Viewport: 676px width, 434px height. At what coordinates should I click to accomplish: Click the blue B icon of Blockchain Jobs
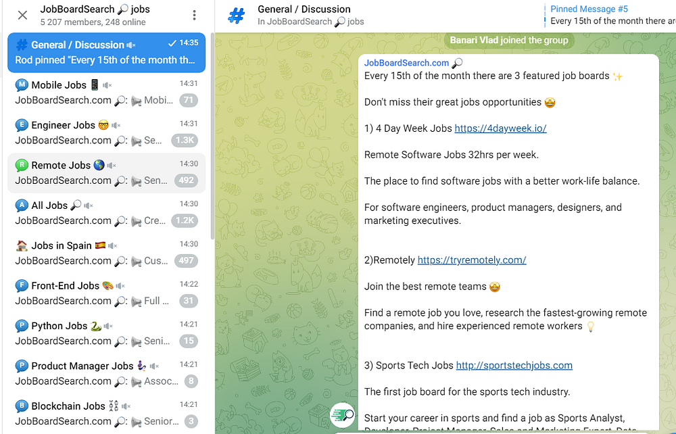(x=22, y=406)
